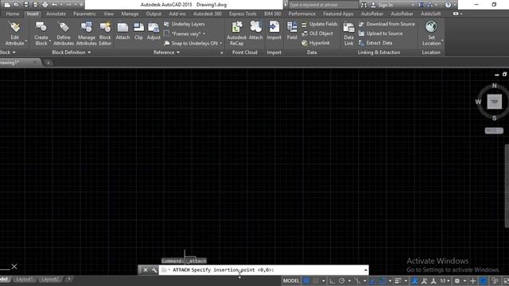Toggle MODEL space button in status bar
Screen dimensions: 509x286
[x=291, y=280]
